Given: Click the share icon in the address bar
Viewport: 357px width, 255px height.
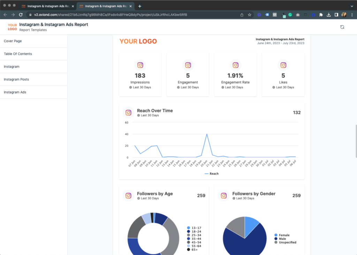Looking at the screenshot, I should 242,15.
